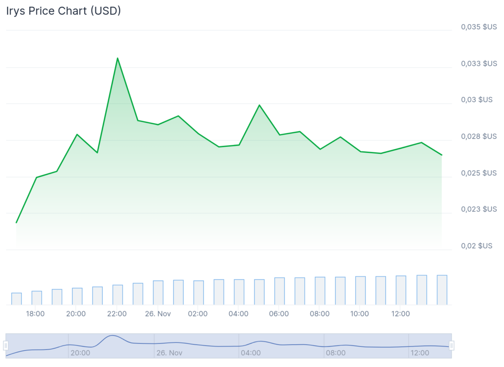Click the volume bar above the 22:00 label
The height and width of the screenshot is (367, 504).
(x=118, y=295)
